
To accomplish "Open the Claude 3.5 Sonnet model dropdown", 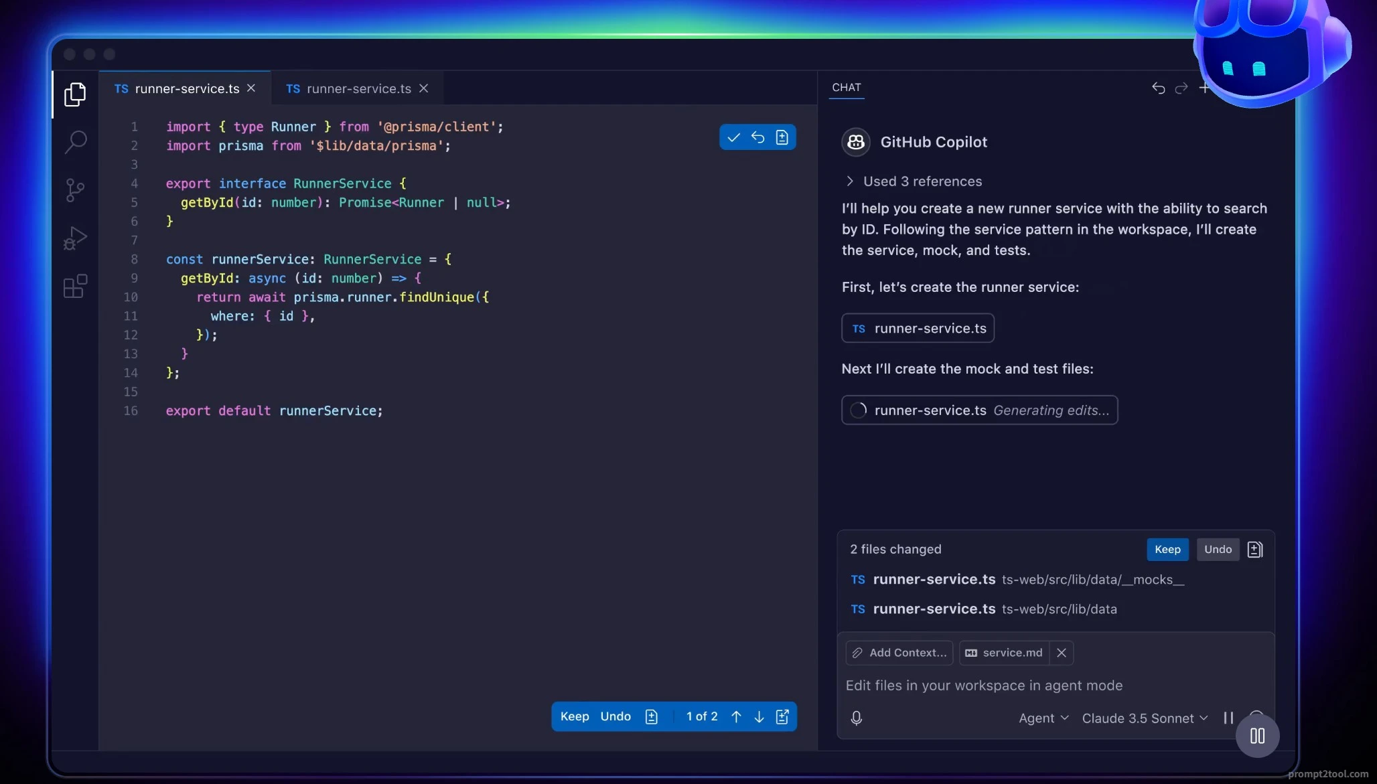I will [x=1145, y=718].
